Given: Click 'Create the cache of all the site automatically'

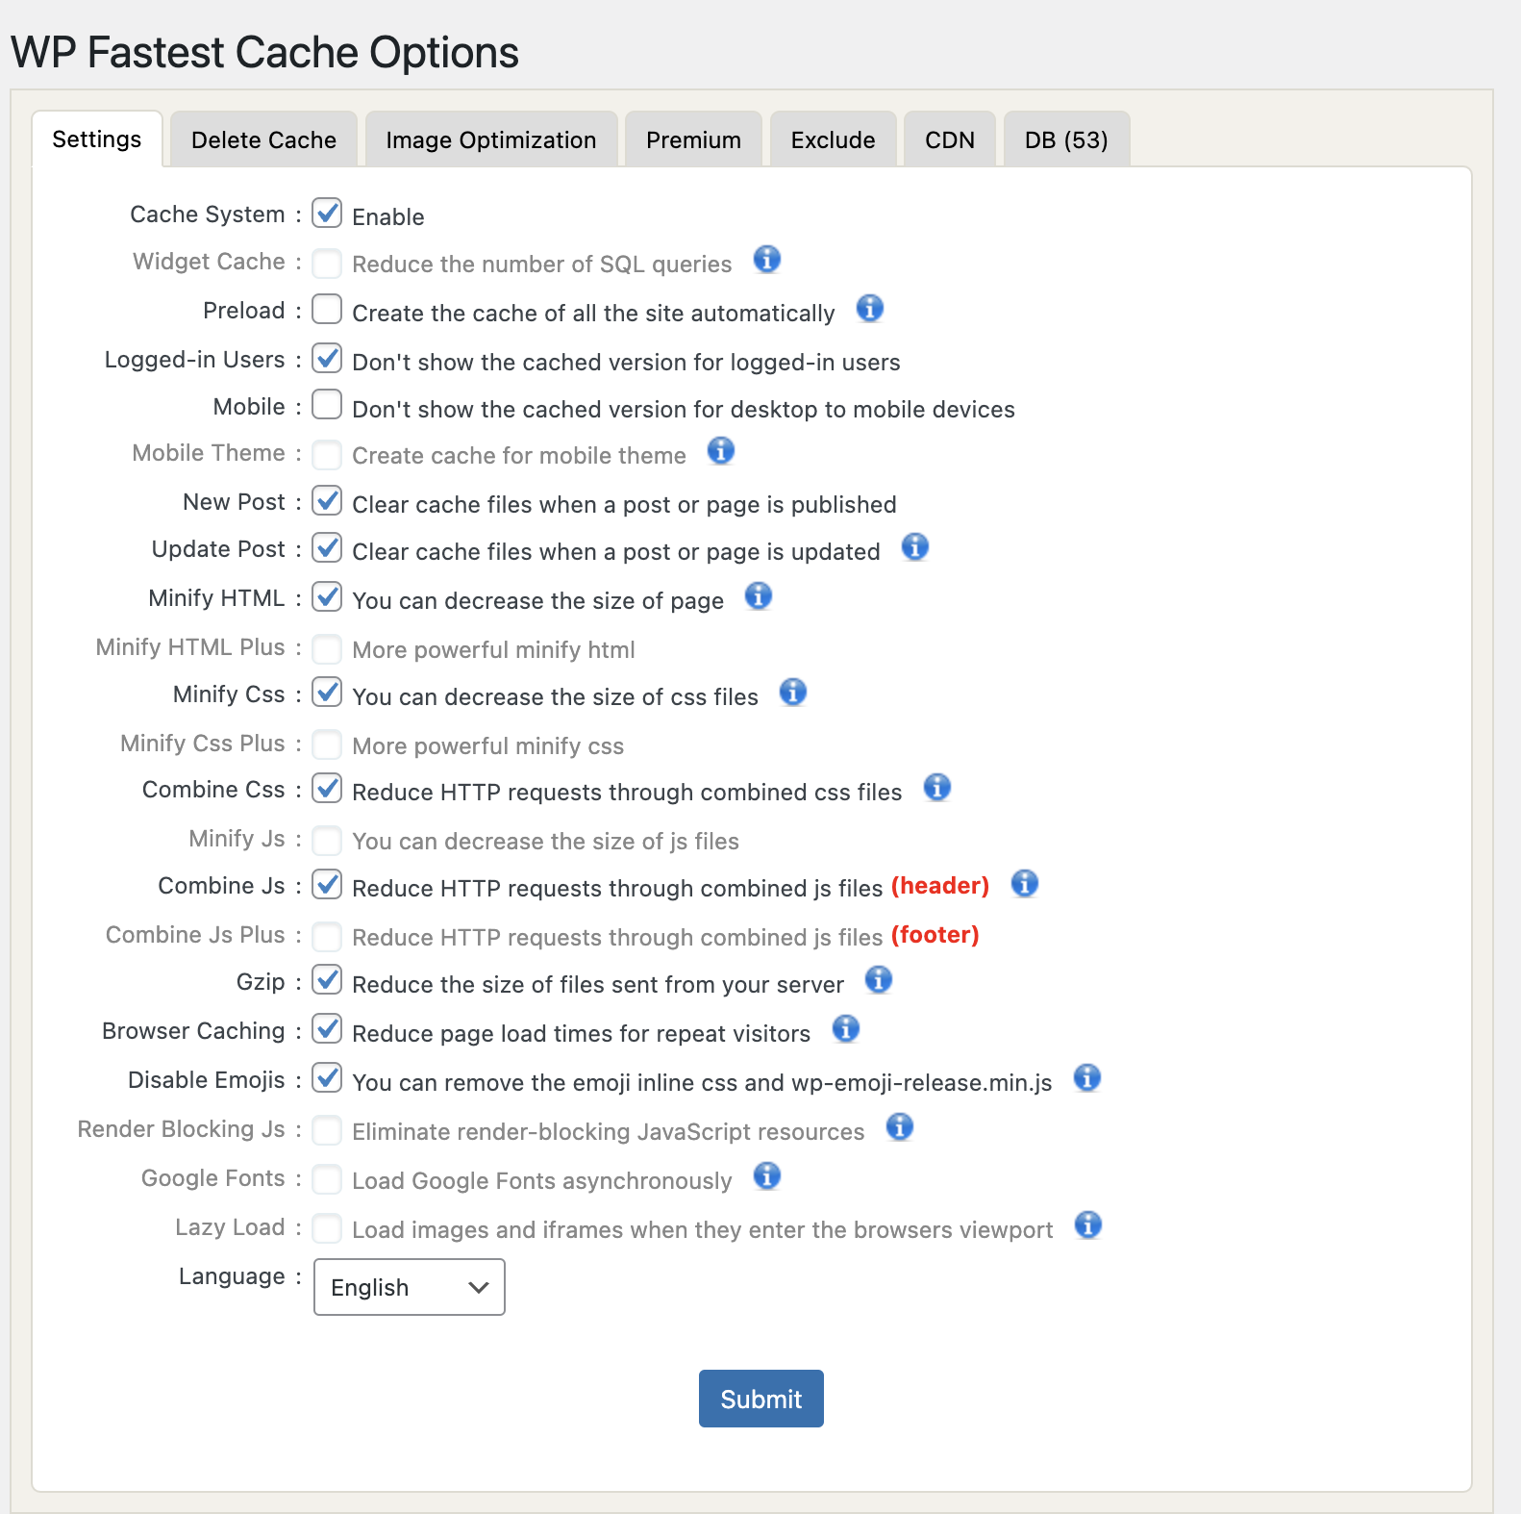Looking at the screenshot, I should tap(594, 314).
